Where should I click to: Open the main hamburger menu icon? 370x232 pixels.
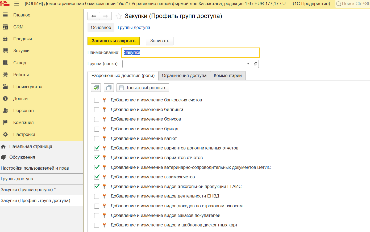click(17, 4)
